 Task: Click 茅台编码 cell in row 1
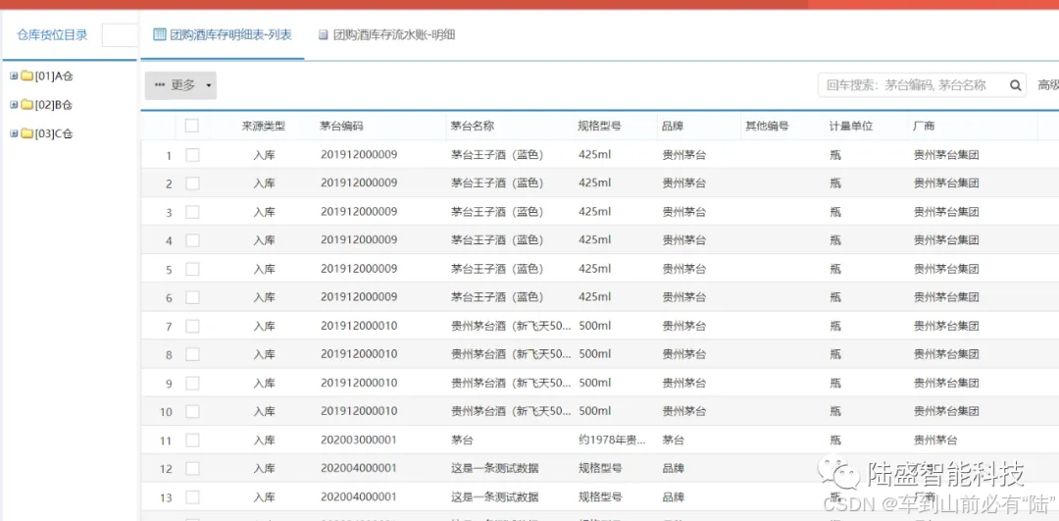359,155
